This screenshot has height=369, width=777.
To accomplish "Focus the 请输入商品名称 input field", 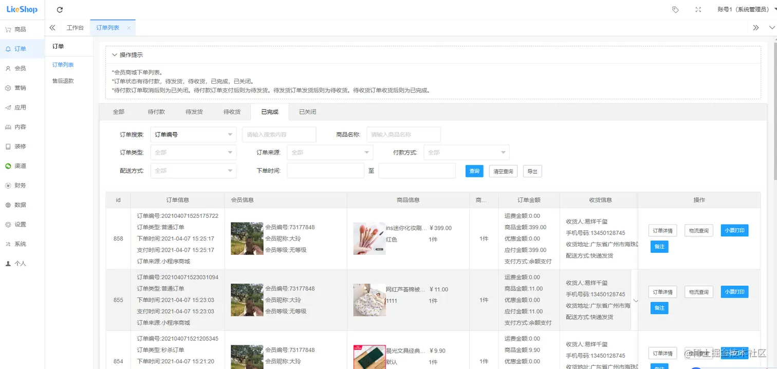I will coord(403,135).
